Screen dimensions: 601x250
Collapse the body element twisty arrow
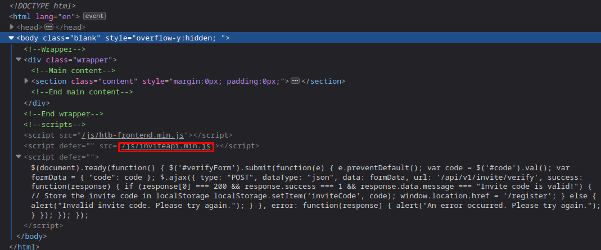point(11,38)
